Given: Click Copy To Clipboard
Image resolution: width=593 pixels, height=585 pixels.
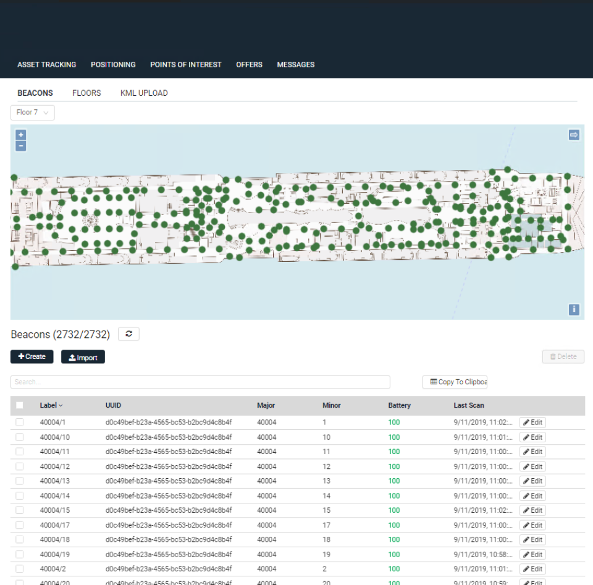Looking at the screenshot, I should pos(455,382).
